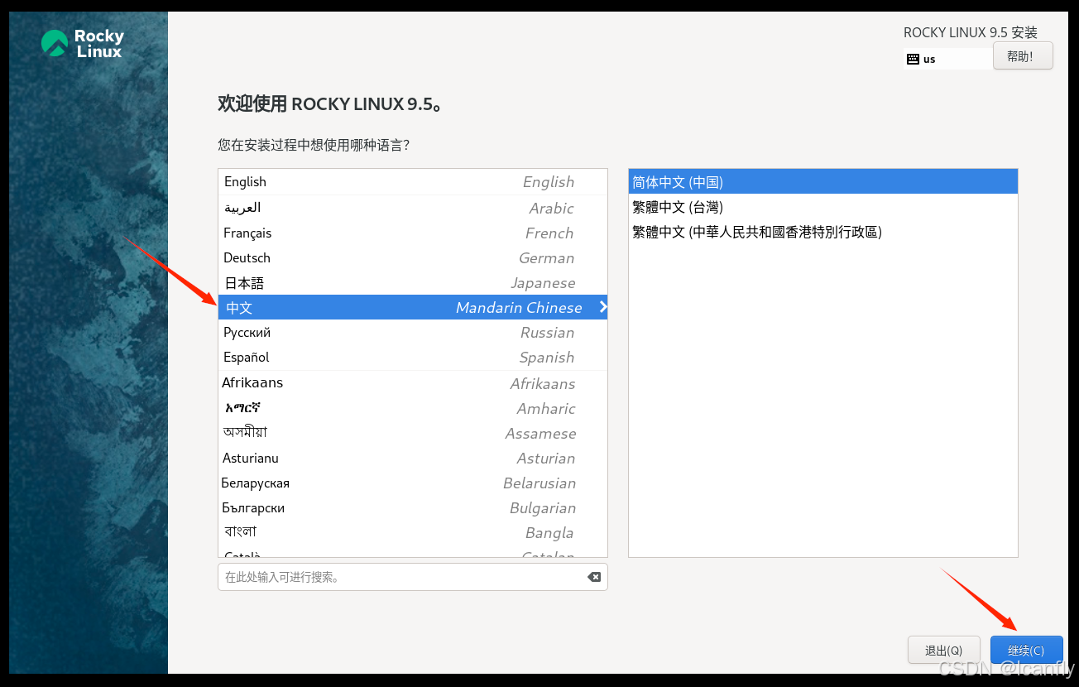Open the 帮助! help button
Screen dimensions: 1079x687
(x=1023, y=55)
